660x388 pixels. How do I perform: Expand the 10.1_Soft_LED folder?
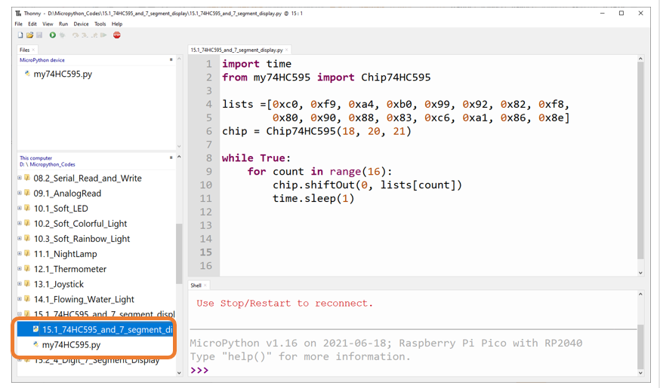[x=20, y=208]
